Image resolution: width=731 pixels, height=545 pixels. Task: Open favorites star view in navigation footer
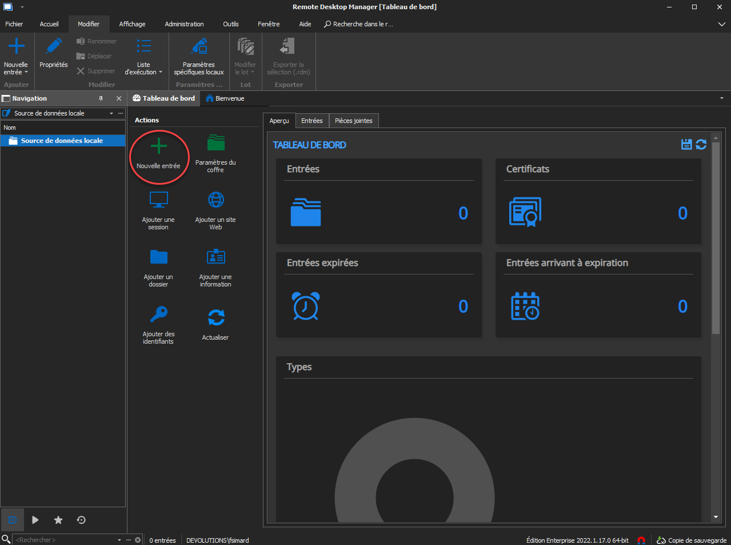click(x=58, y=520)
